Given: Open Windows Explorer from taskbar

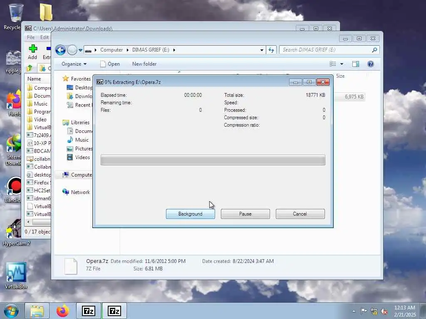Looking at the screenshot, I should click(37, 311).
